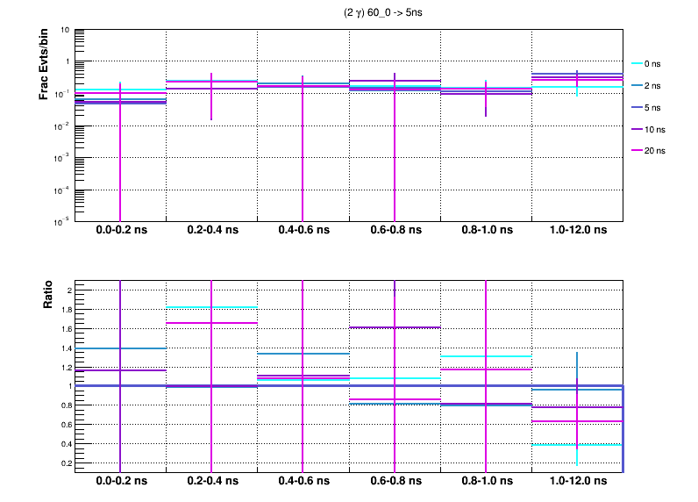Select the '10 ns' legend text label

(x=657, y=129)
